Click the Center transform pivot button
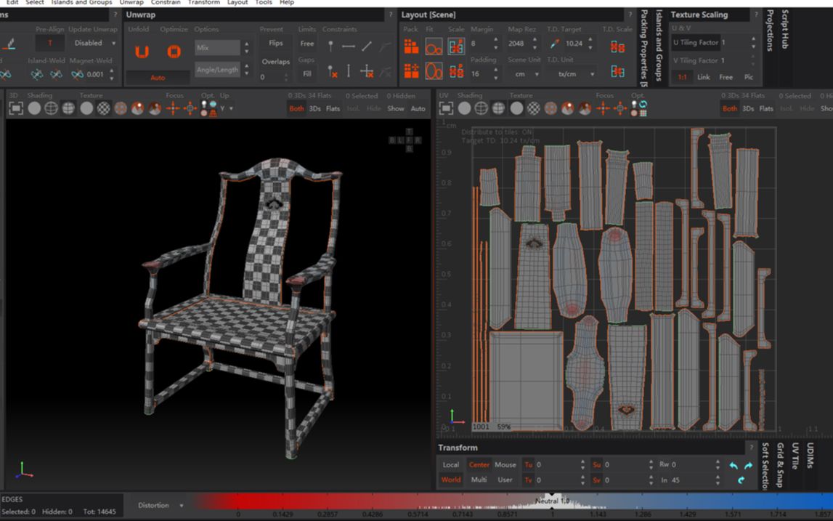The height and width of the screenshot is (521, 833). tap(479, 464)
